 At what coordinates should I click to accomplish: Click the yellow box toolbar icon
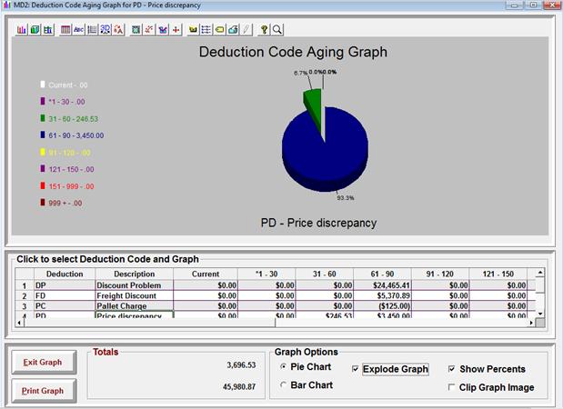coord(193,29)
